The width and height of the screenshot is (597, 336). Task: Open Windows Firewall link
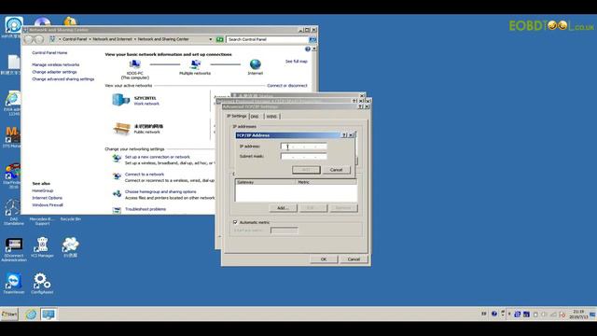(48, 205)
